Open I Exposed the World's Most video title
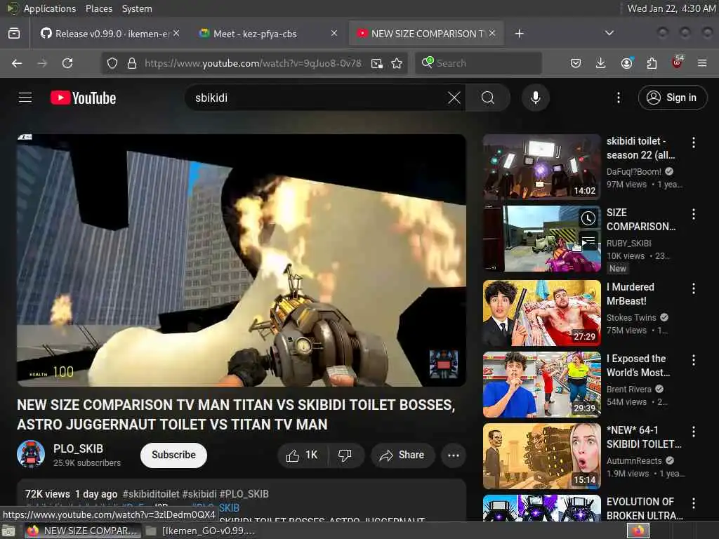 pos(638,365)
